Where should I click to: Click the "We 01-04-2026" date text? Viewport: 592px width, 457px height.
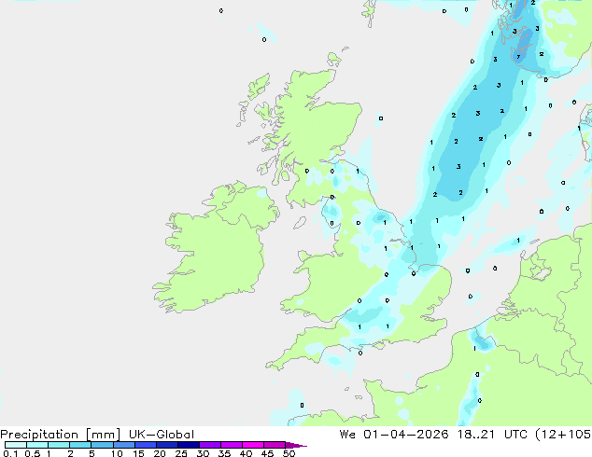(394, 435)
